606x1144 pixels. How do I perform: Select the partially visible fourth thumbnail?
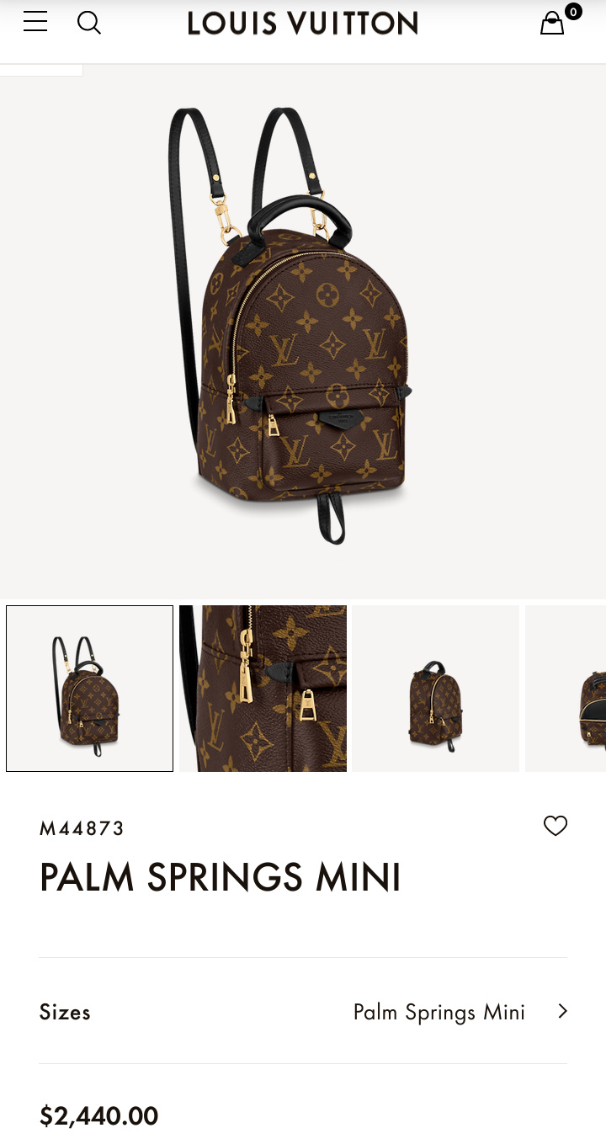[x=566, y=689]
